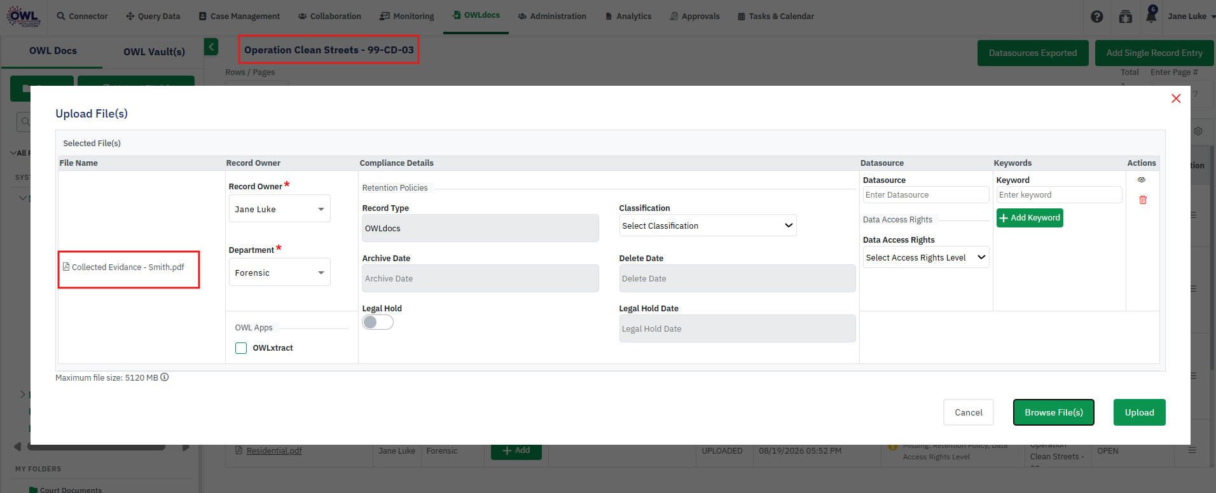Click the Enter keyword field

(x=1059, y=195)
